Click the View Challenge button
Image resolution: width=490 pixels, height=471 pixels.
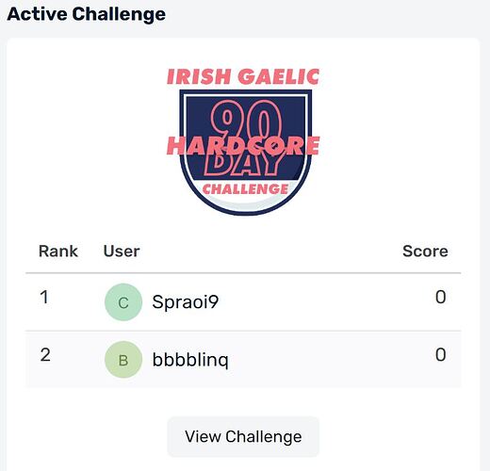243,437
